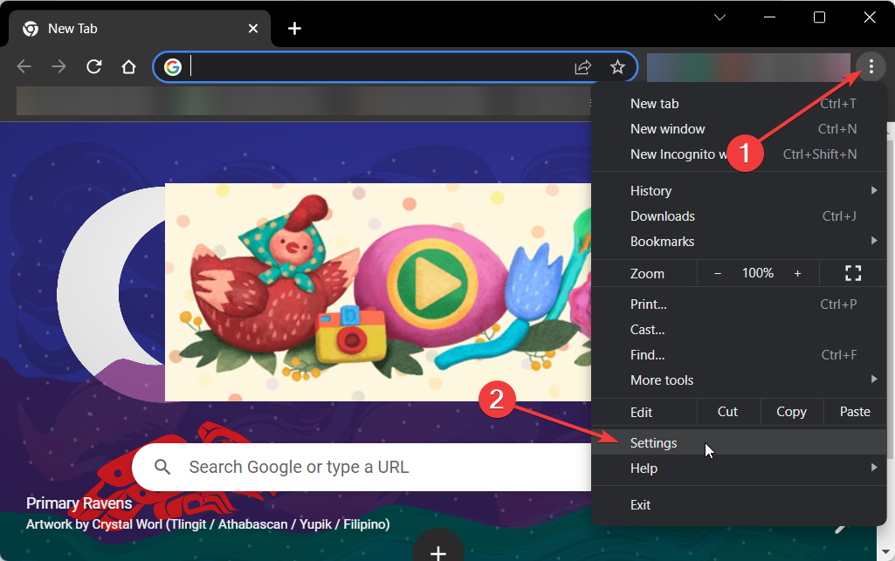Open a new tab with plus button
This screenshot has height=561, width=895.
pyautogui.click(x=294, y=29)
